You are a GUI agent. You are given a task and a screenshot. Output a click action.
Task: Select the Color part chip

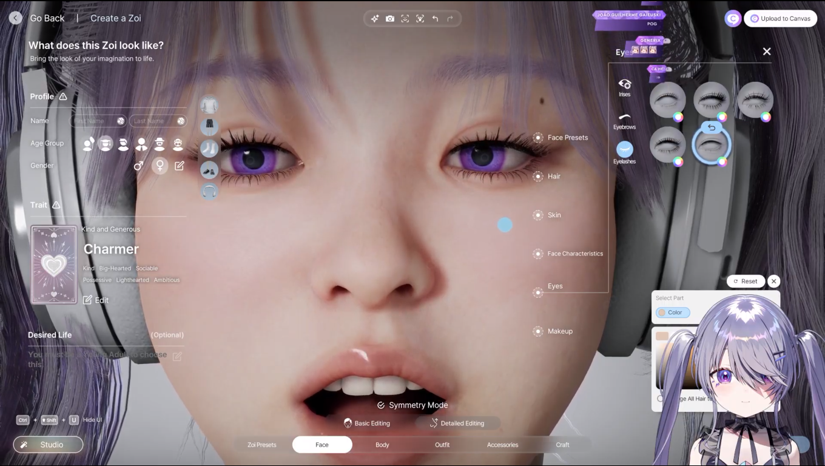[673, 312]
